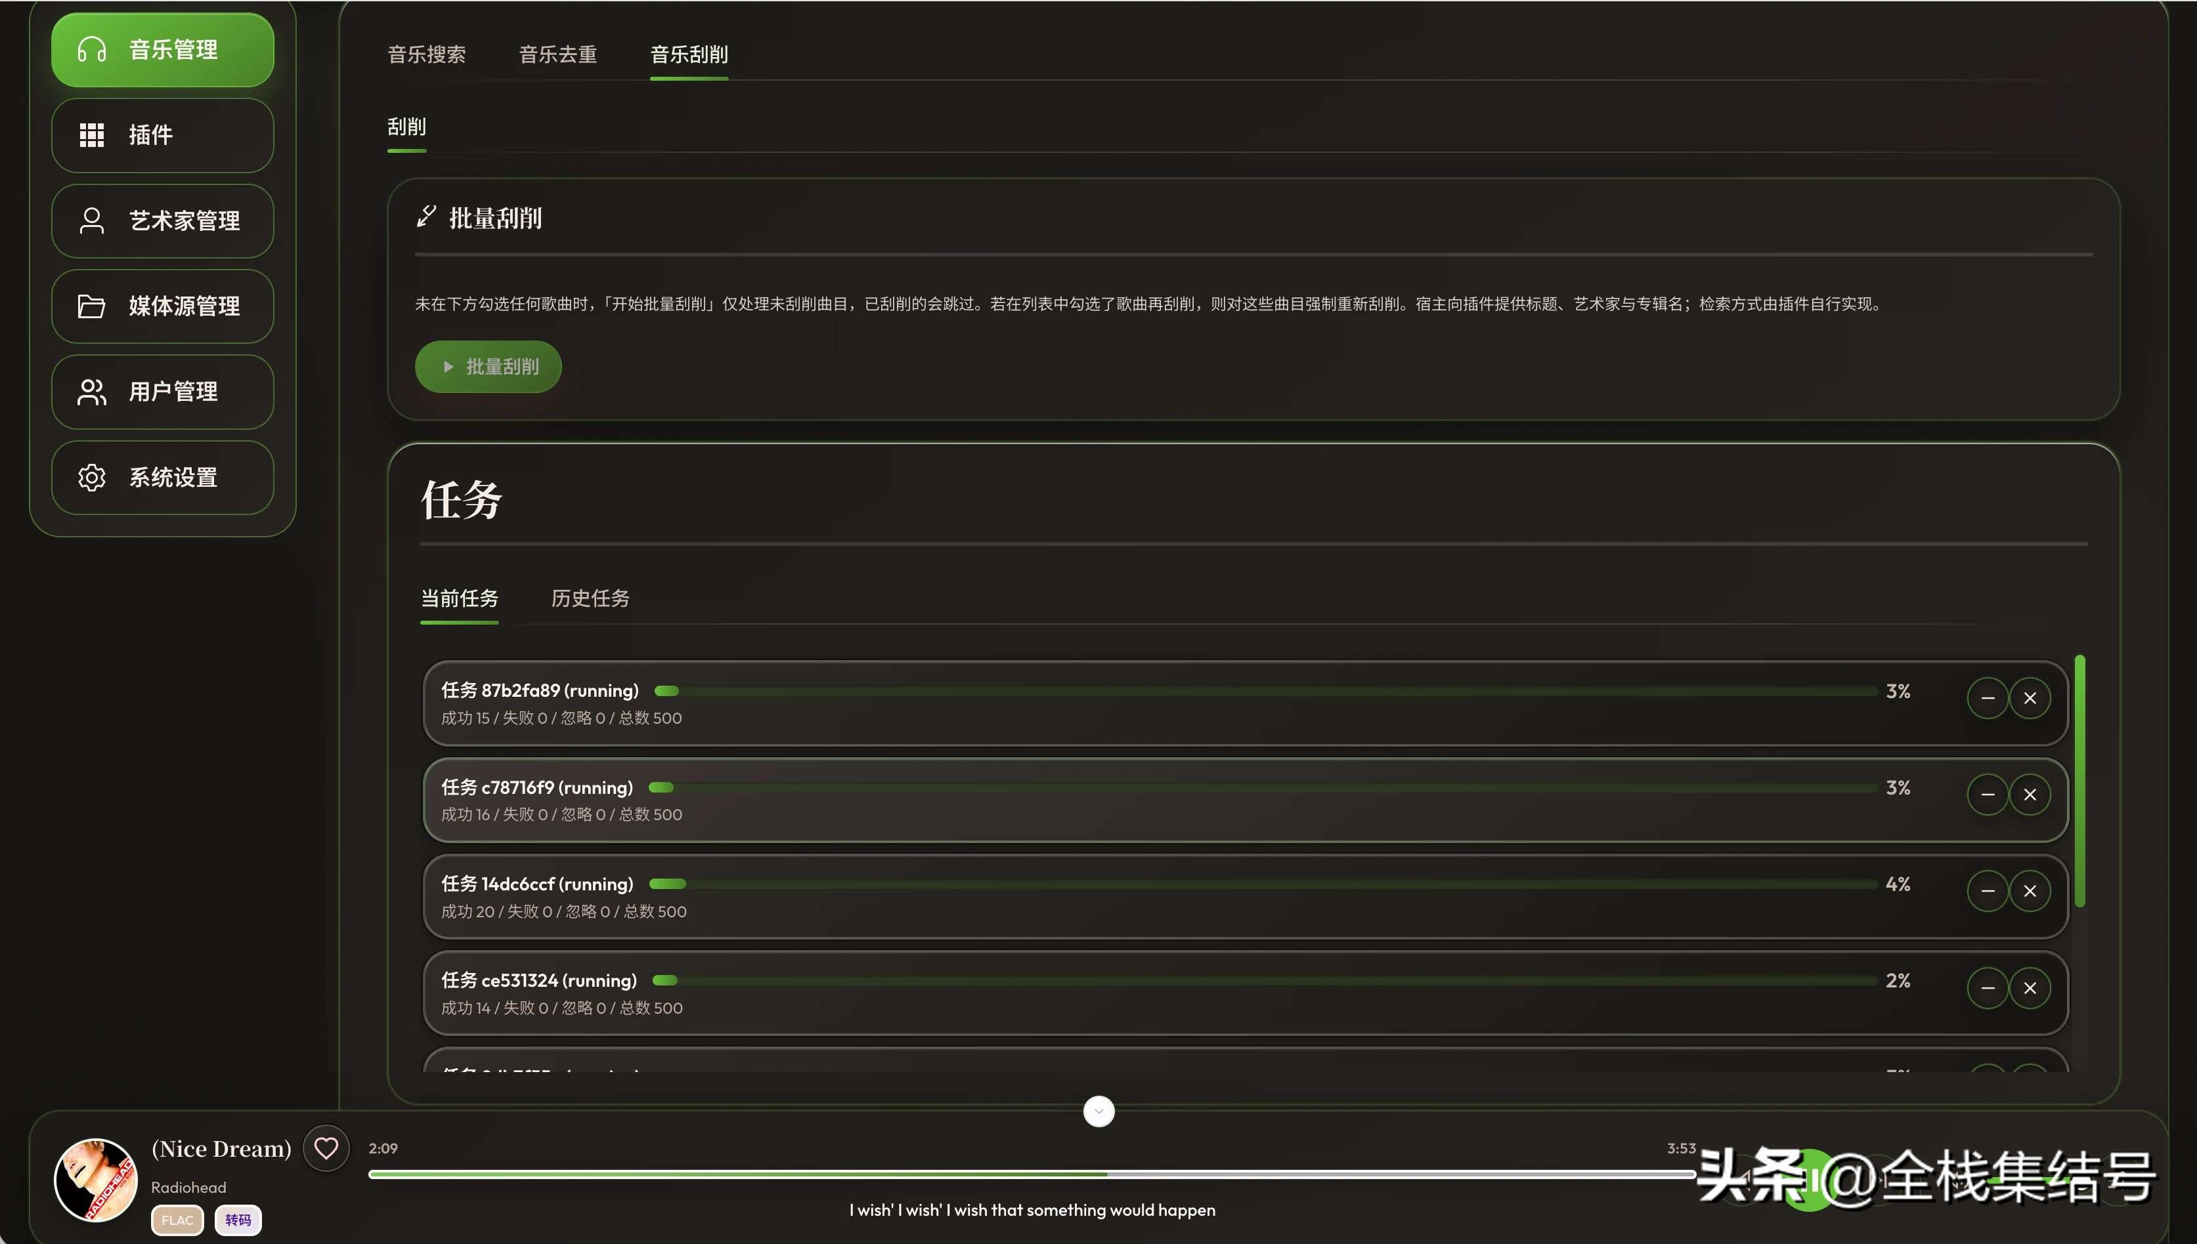Open 系统设置 system settings
Image resolution: width=2197 pixels, height=1244 pixels.
pos(162,477)
